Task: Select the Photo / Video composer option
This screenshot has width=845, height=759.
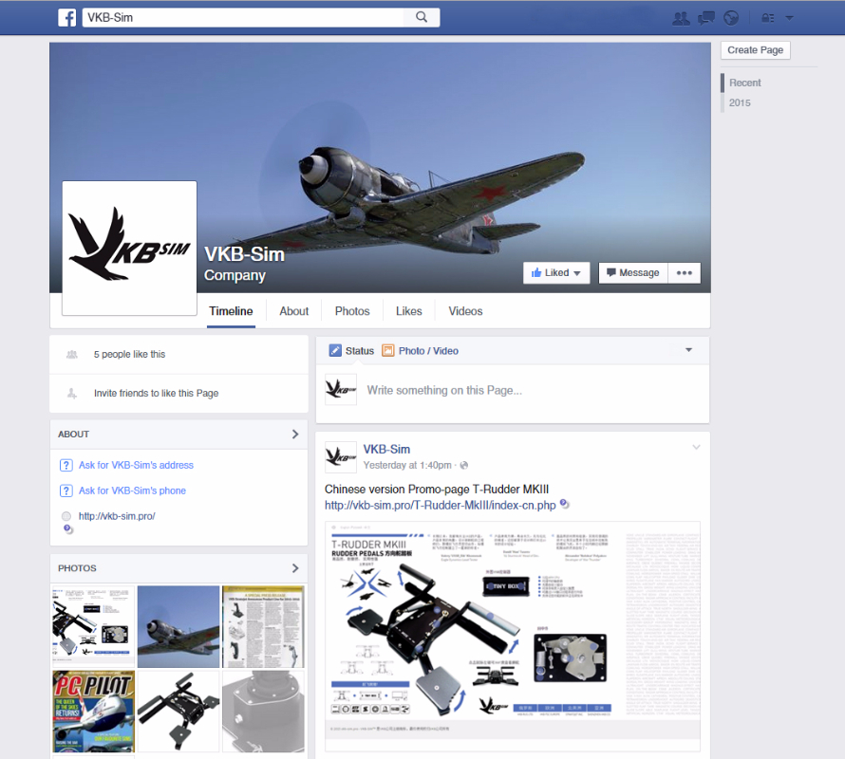Action: click(x=421, y=351)
